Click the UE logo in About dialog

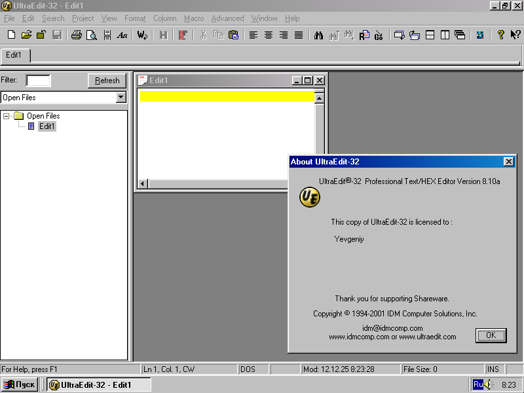point(309,197)
